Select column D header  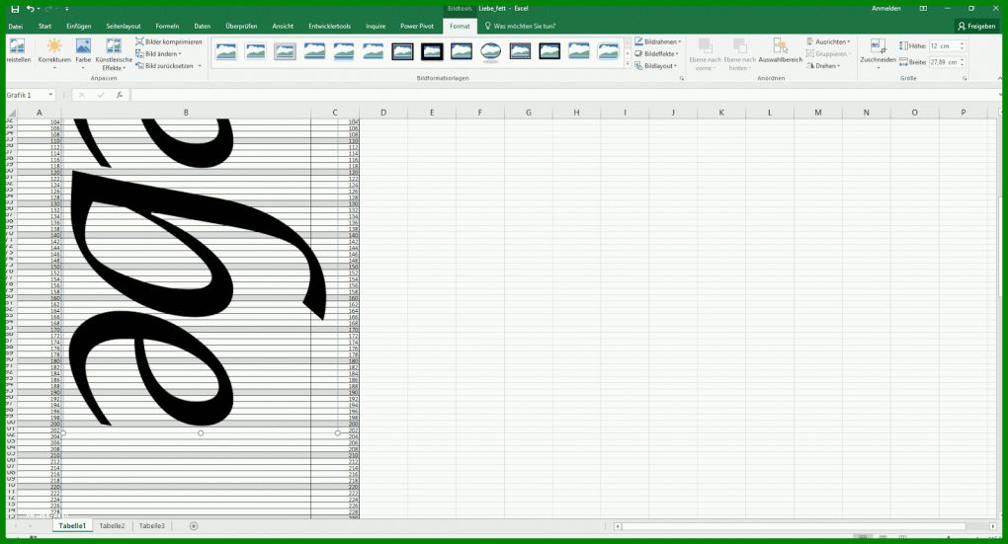(383, 113)
